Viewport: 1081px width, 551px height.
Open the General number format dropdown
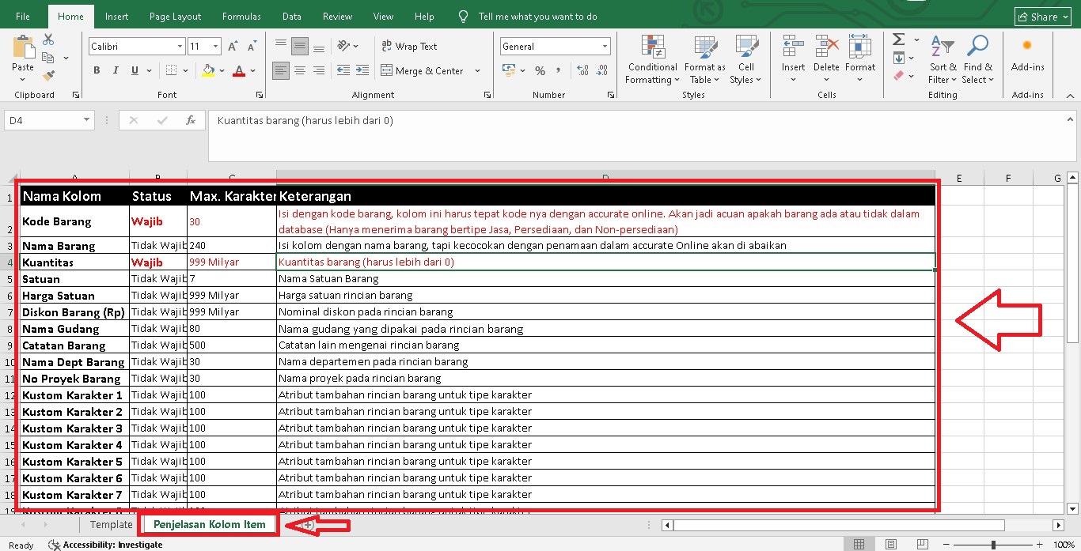click(605, 47)
